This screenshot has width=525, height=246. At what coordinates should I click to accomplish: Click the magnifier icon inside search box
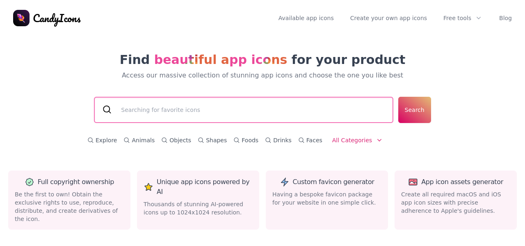[x=107, y=109]
